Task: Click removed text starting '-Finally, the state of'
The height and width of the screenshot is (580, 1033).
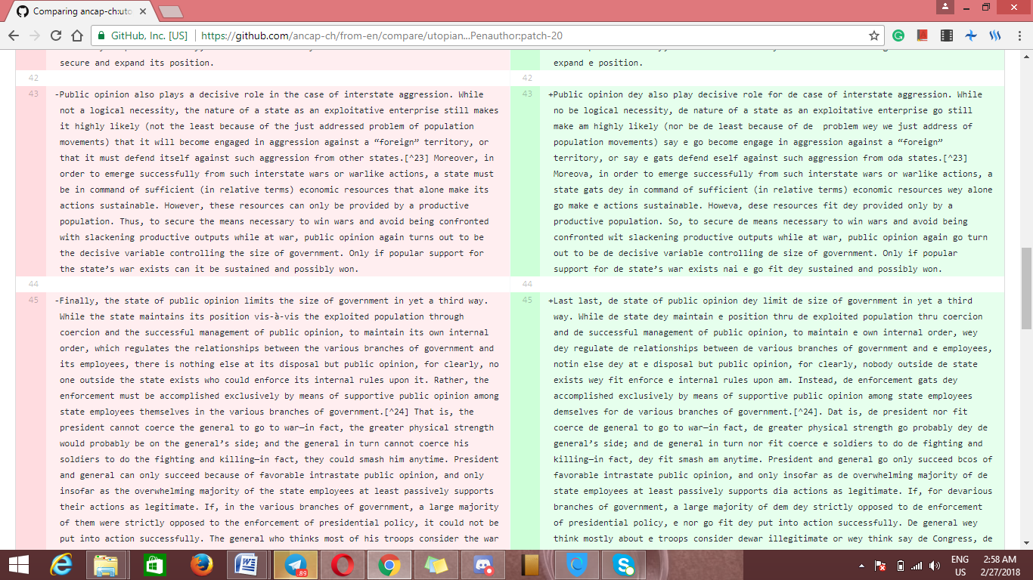Action: tap(278, 420)
